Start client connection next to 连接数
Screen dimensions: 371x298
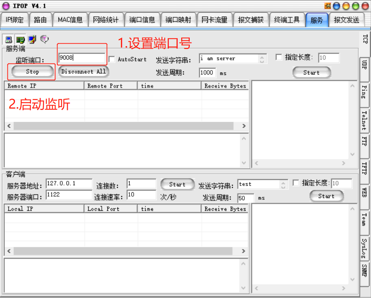[177, 184]
